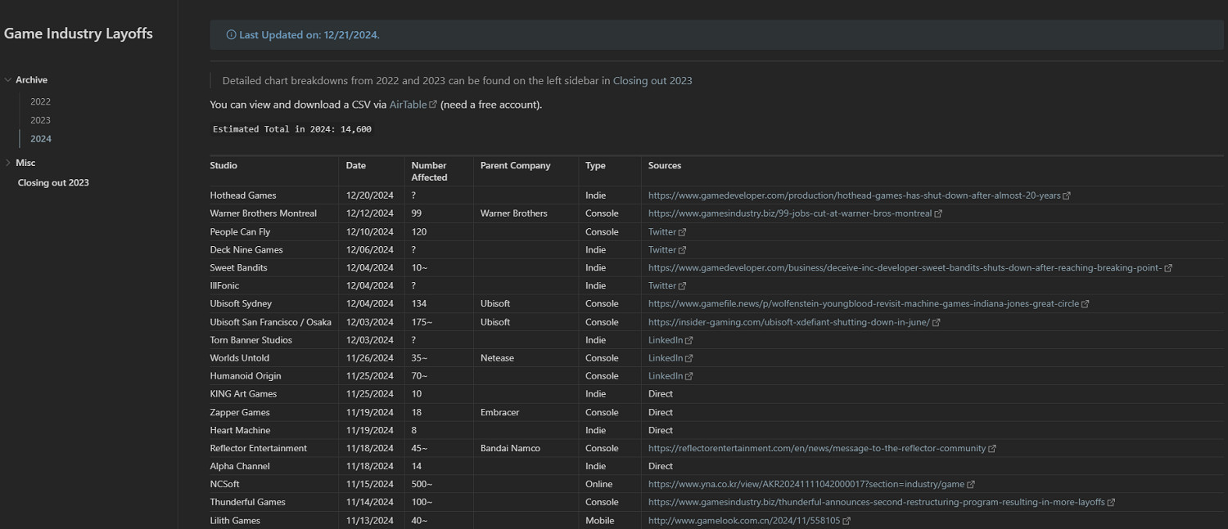Expand the Misc section chevron
This screenshot has width=1228, height=529.
pos(8,163)
